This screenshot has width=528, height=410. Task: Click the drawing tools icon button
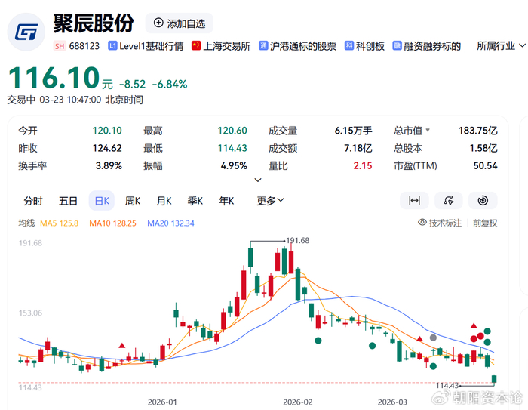pos(449,201)
